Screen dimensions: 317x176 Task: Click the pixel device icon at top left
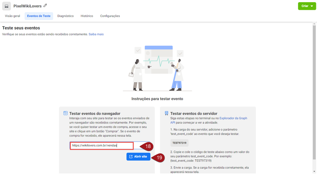pos(6,6)
